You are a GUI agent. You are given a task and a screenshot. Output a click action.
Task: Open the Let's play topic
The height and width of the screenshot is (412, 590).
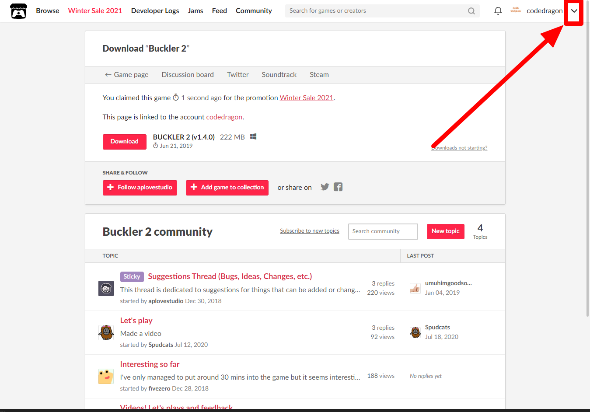136,321
